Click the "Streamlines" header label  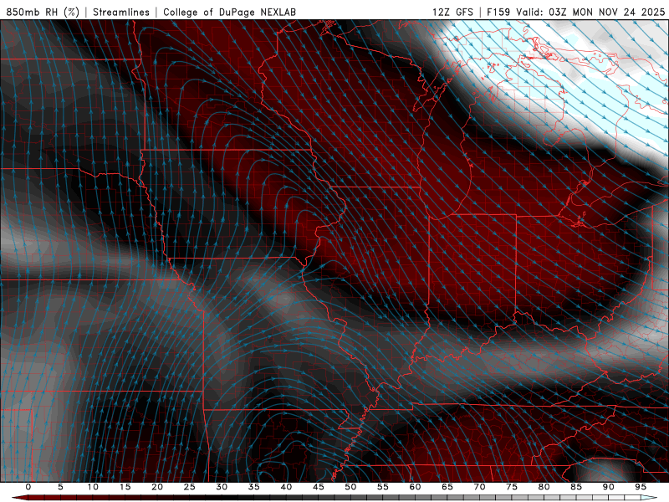(121, 12)
